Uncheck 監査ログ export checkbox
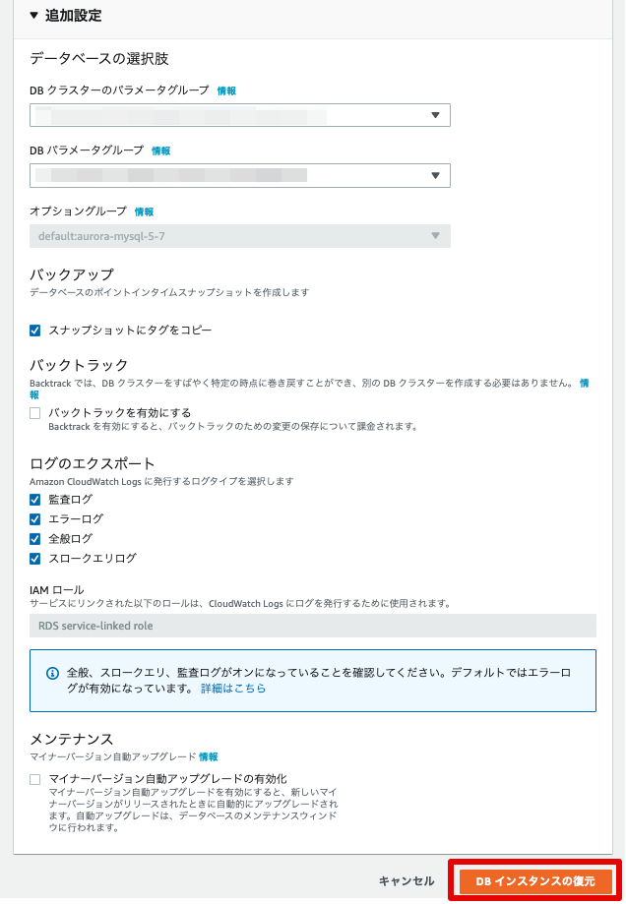This screenshot has height=904, width=626. click(x=35, y=500)
